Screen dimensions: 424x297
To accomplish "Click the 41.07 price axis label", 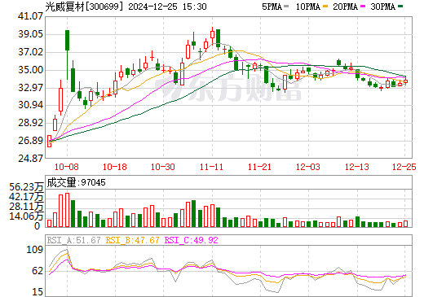I will 30,16.
